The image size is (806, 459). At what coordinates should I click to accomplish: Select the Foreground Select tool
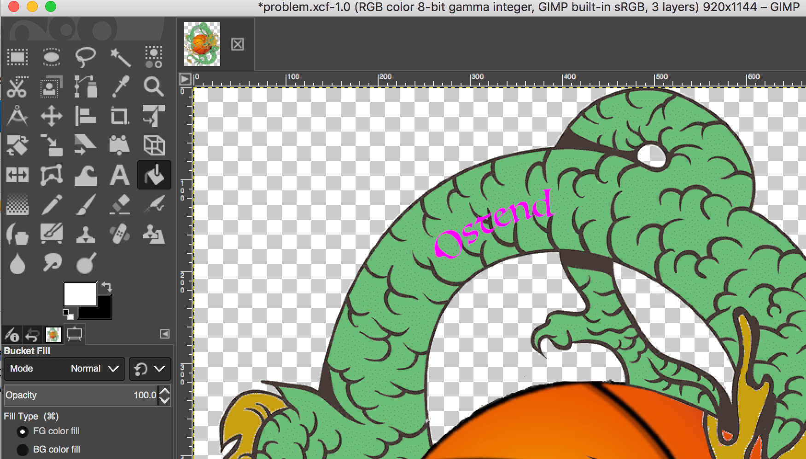coord(52,86)
